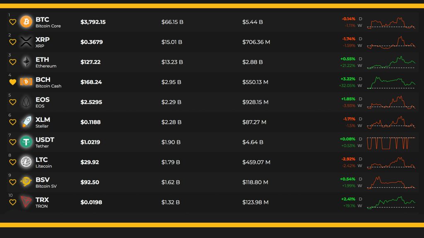Click the XRP logo icon
The width and height of the screenshot is (424, 238).
(x=26, y=42)
